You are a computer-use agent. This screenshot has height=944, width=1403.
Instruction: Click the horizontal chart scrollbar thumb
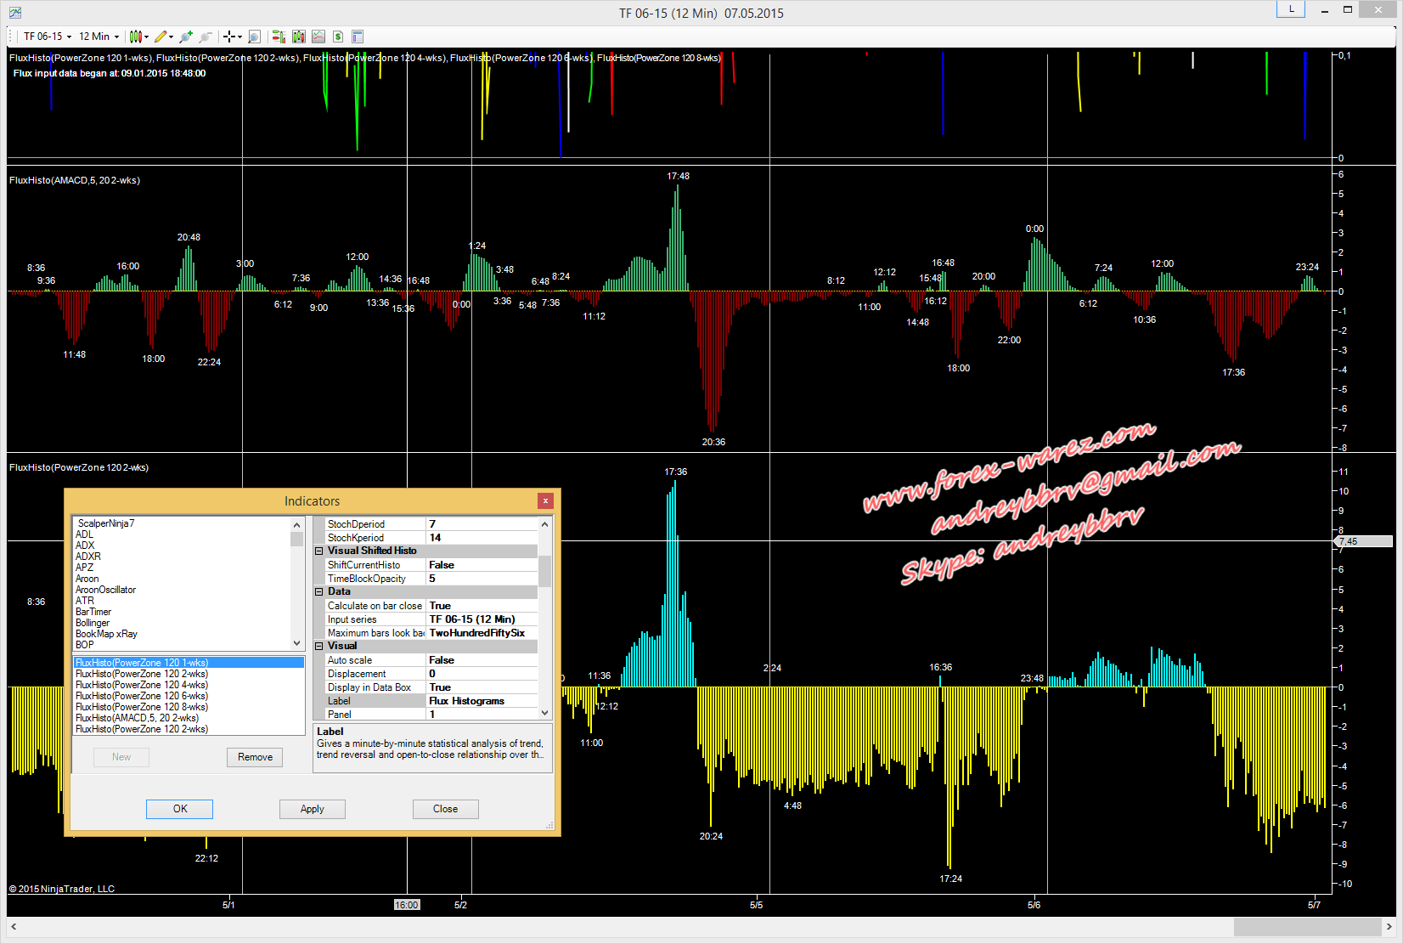[x=1307, y=926]
